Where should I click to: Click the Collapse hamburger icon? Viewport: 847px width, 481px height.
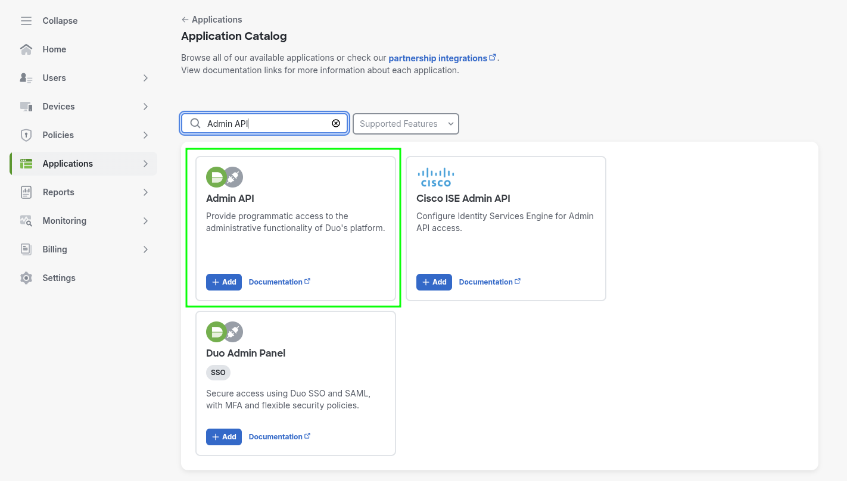(x=26, y=21)
